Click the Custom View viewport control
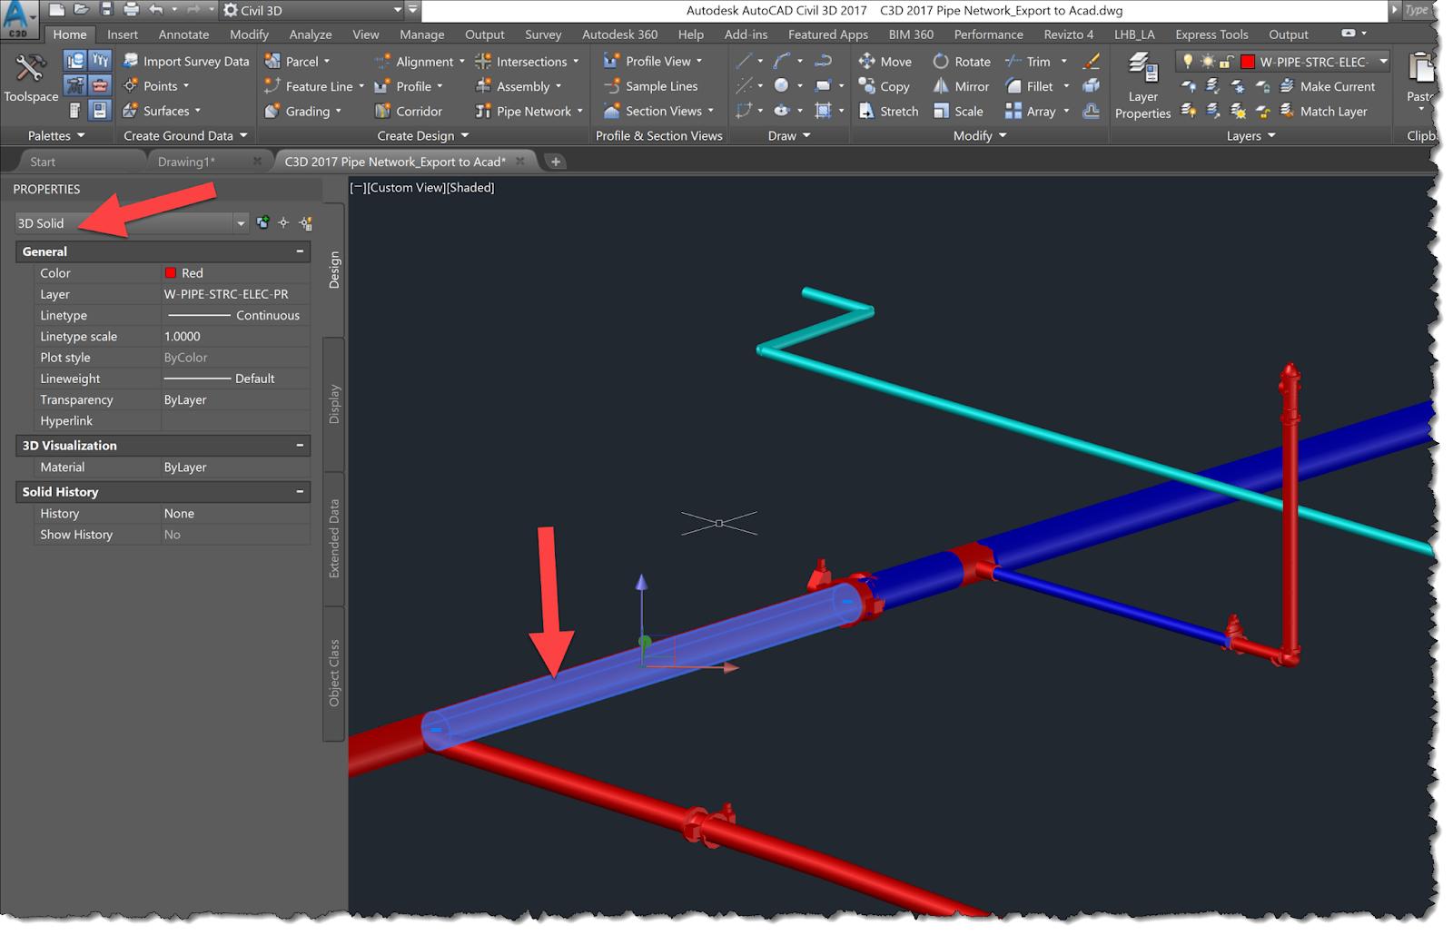Image resolution: width=1453 pixels, height=935 pixels. [x=406, y=188]
